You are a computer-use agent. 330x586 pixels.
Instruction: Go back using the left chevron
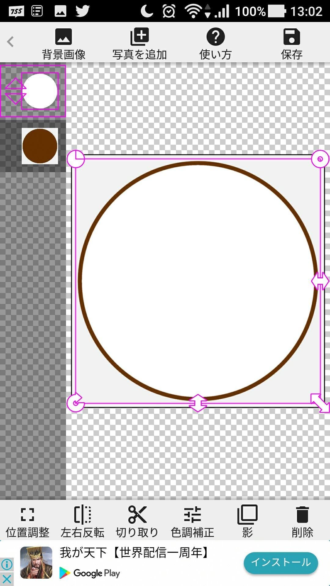11,42
